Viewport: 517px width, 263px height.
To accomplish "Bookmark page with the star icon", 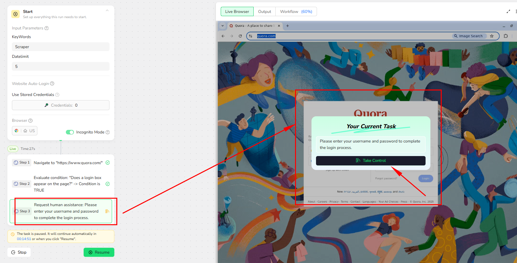I will coord(492,36).
